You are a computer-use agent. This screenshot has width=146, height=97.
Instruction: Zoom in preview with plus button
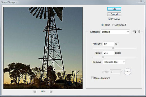[x=51, y=91]
